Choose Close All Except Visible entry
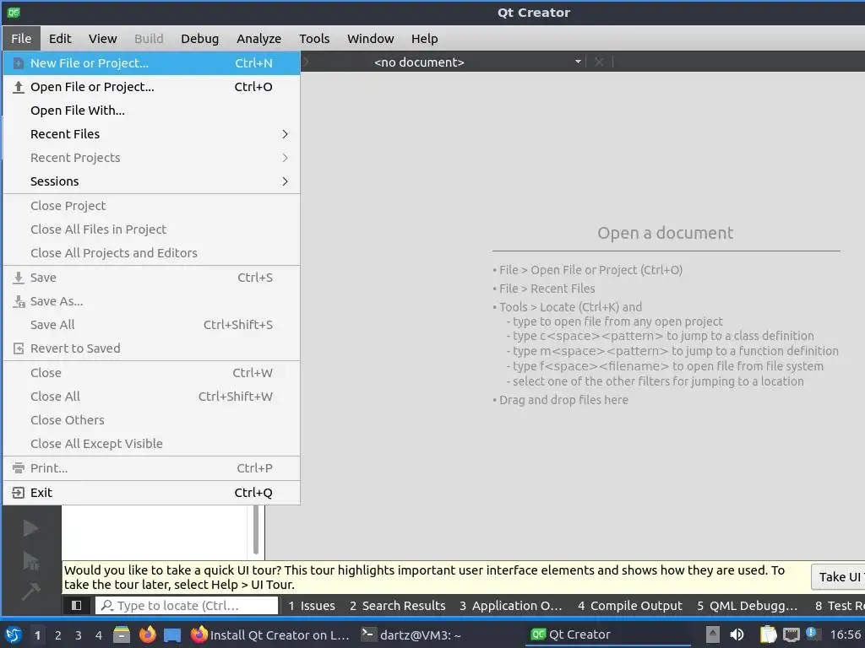Image resolution: width=865 pixels, height=648 pixels. click(152, 444)
